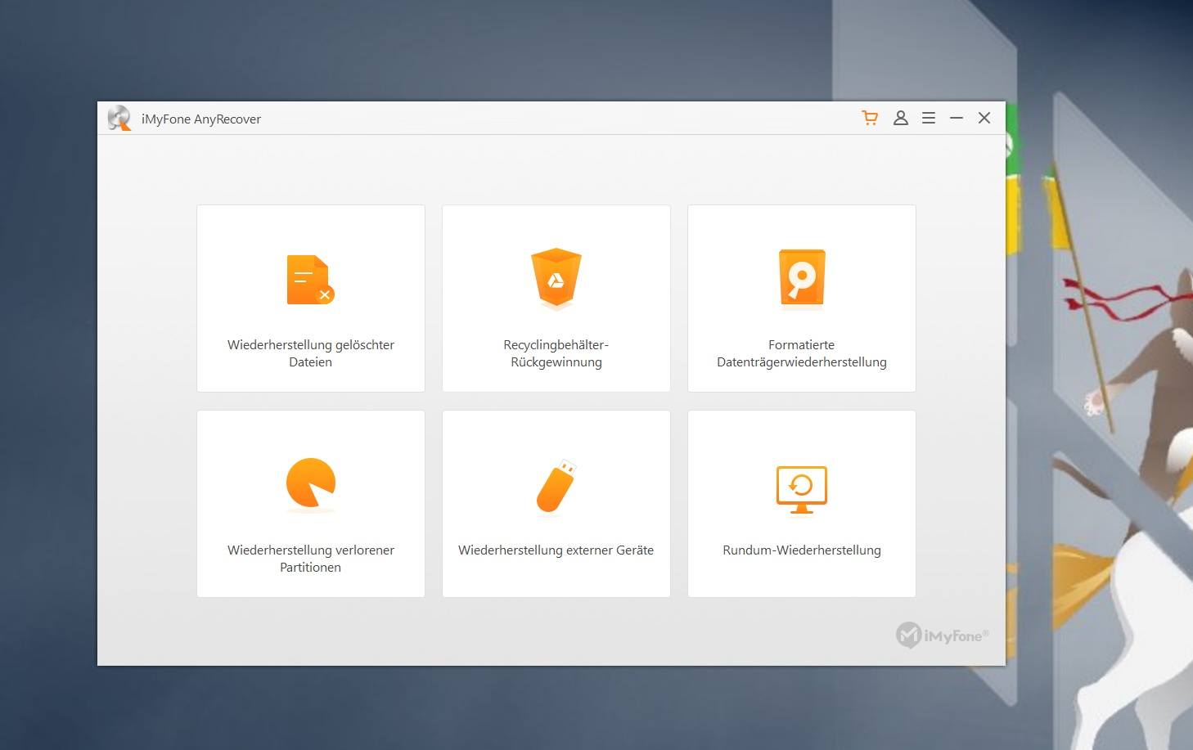Screen dimensions: 1193x750
Task: Open the hamburger menu in title bar
Action: point(929,118)
